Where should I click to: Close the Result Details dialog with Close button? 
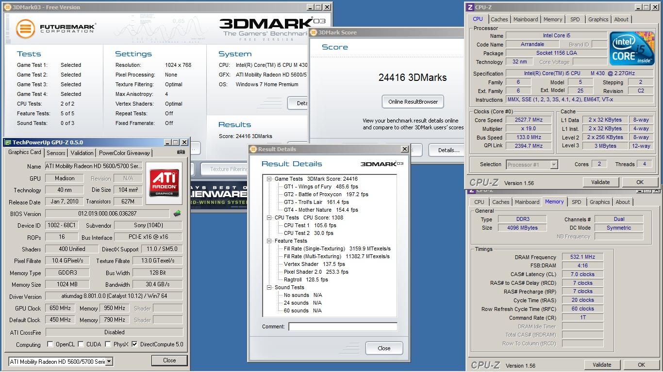[384, 348]
